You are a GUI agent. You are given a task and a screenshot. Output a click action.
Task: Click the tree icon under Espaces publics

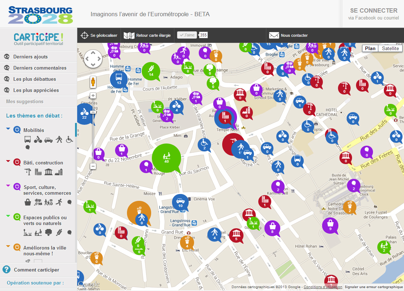coord(48,233)
